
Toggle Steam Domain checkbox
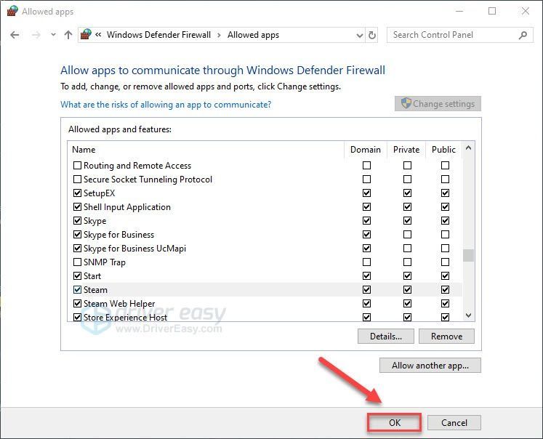pos(366,290)
